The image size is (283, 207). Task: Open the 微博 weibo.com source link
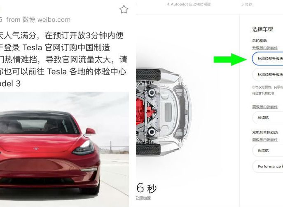click(x=47, y=19)
